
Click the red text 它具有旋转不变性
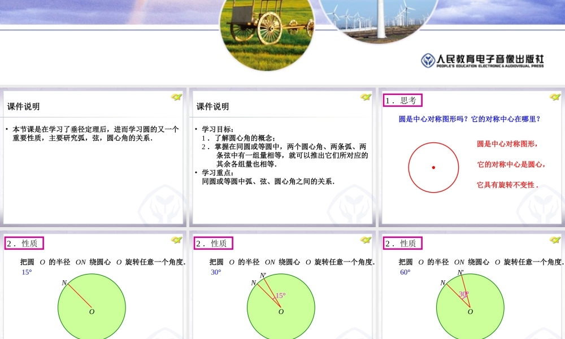pyautogui.click(x=507, y=185)
